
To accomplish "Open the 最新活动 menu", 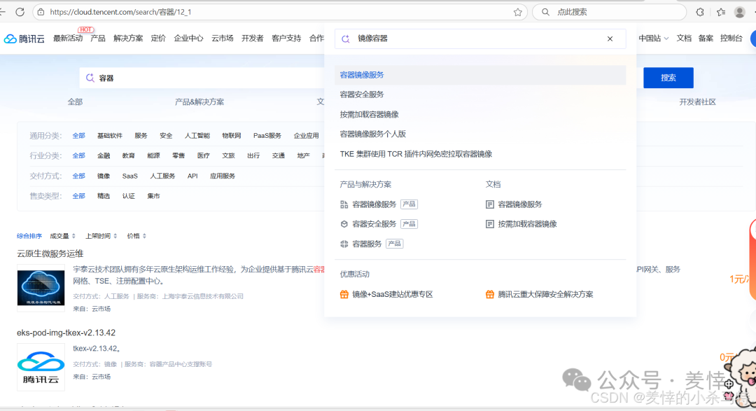I will click(x=67, y=39).
